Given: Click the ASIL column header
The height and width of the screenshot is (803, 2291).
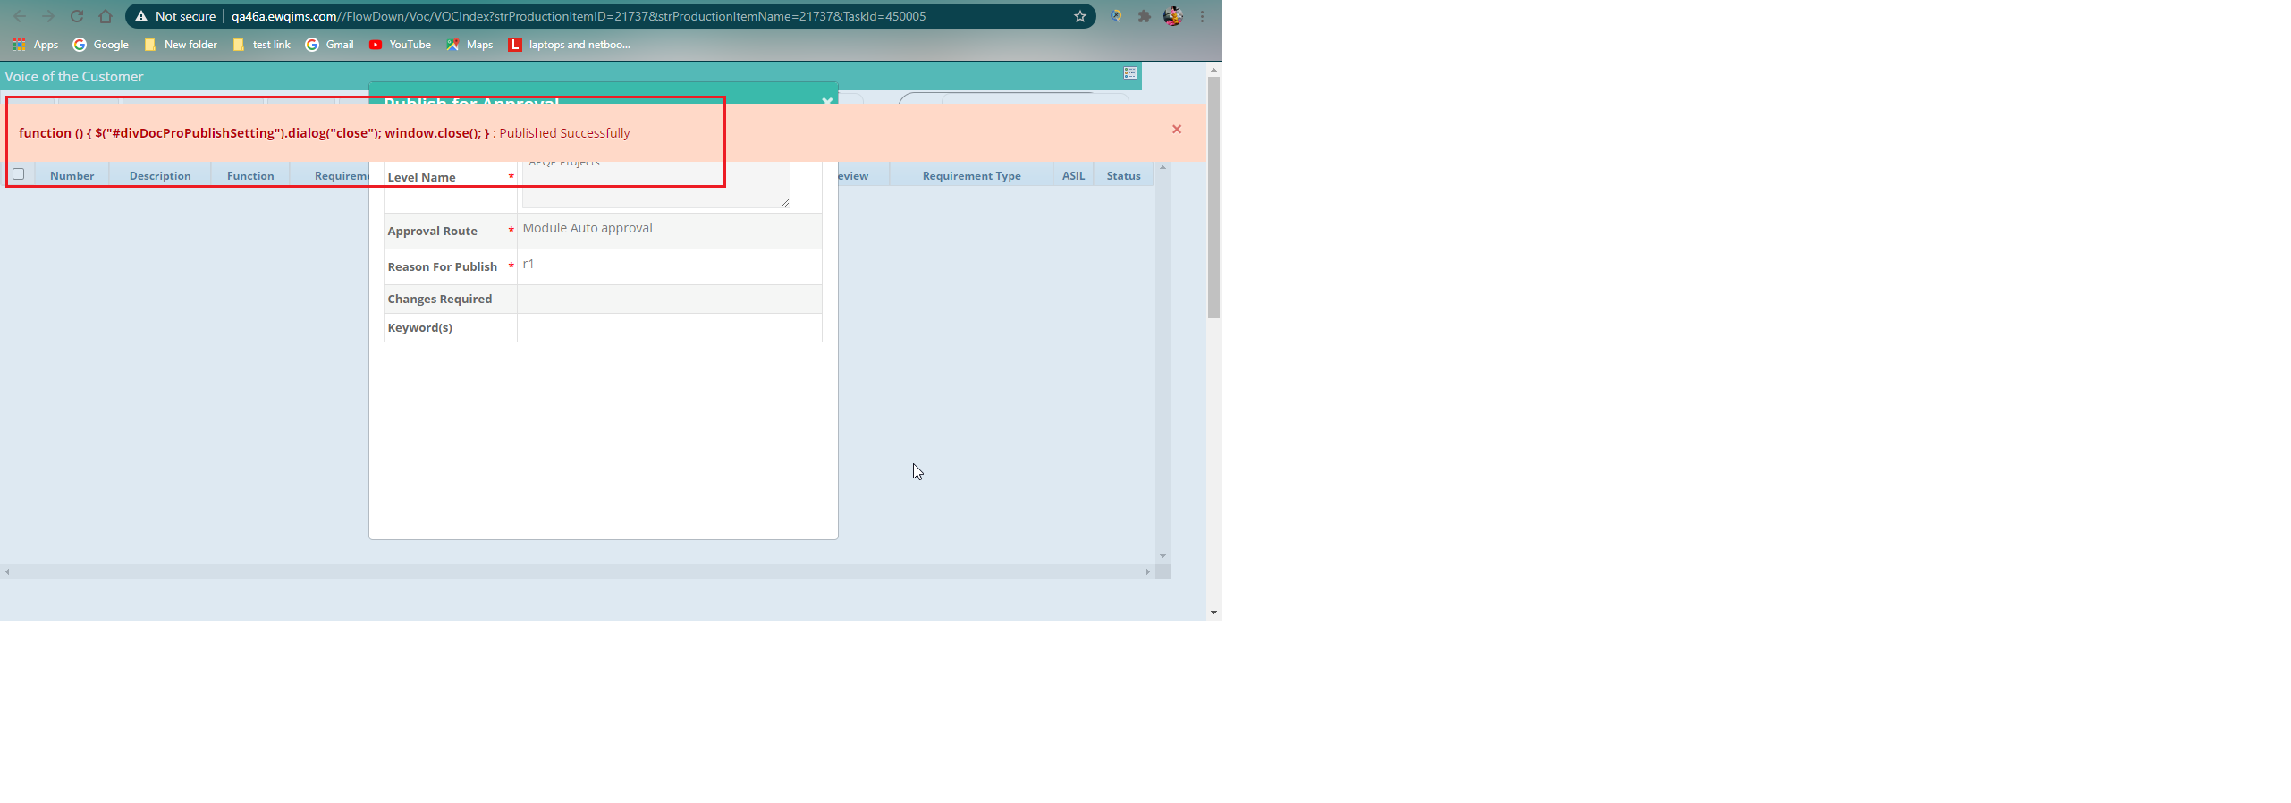Looking at the screenshot, I should click(1073, 176).
